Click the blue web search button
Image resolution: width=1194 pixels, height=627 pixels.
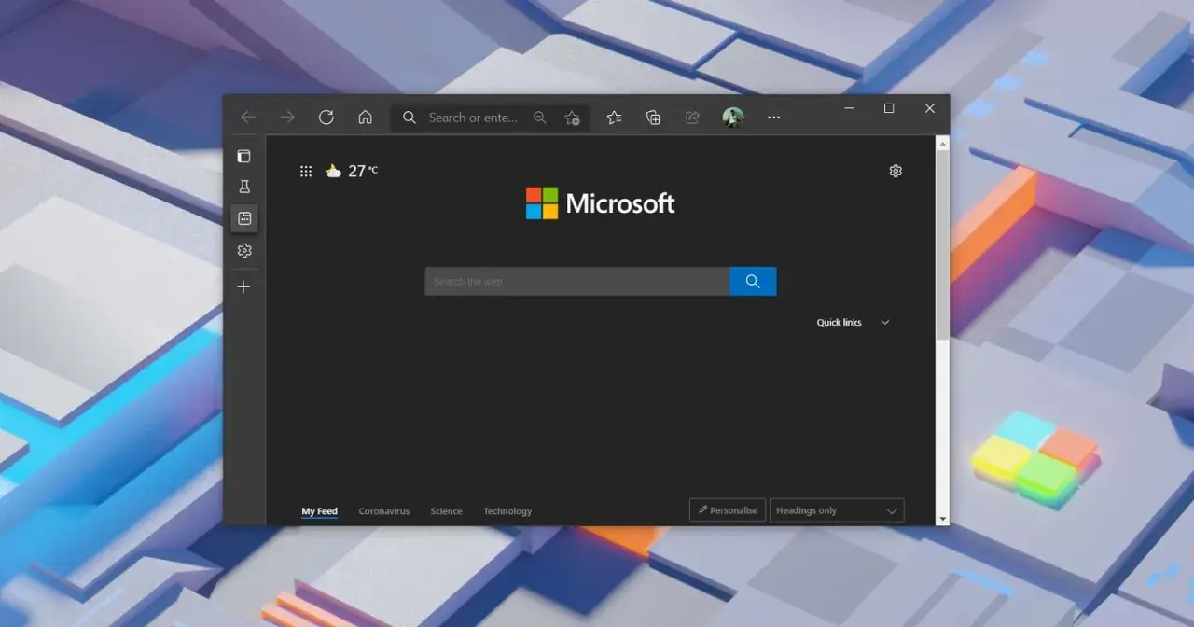(x=753, y=282)
